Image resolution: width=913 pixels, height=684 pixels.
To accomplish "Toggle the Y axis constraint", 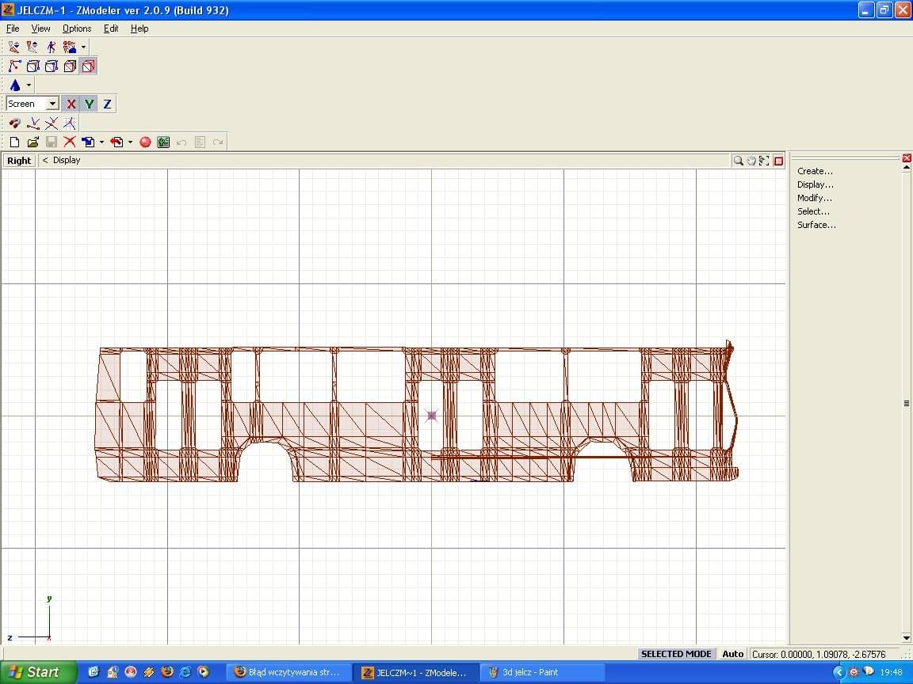I will (89, 104).
